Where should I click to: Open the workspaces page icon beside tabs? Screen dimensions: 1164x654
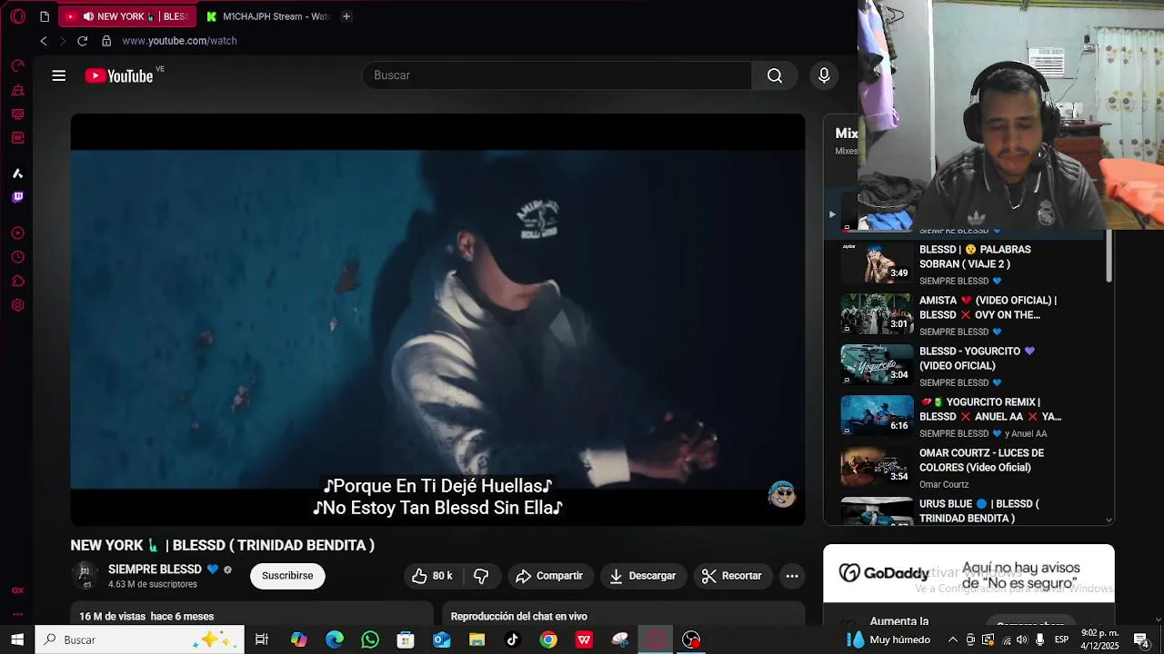click(x=45, y=16)
